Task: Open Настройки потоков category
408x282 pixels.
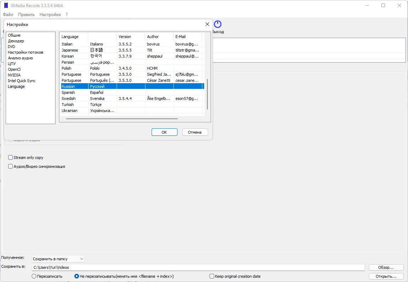Action: [26, 52]
